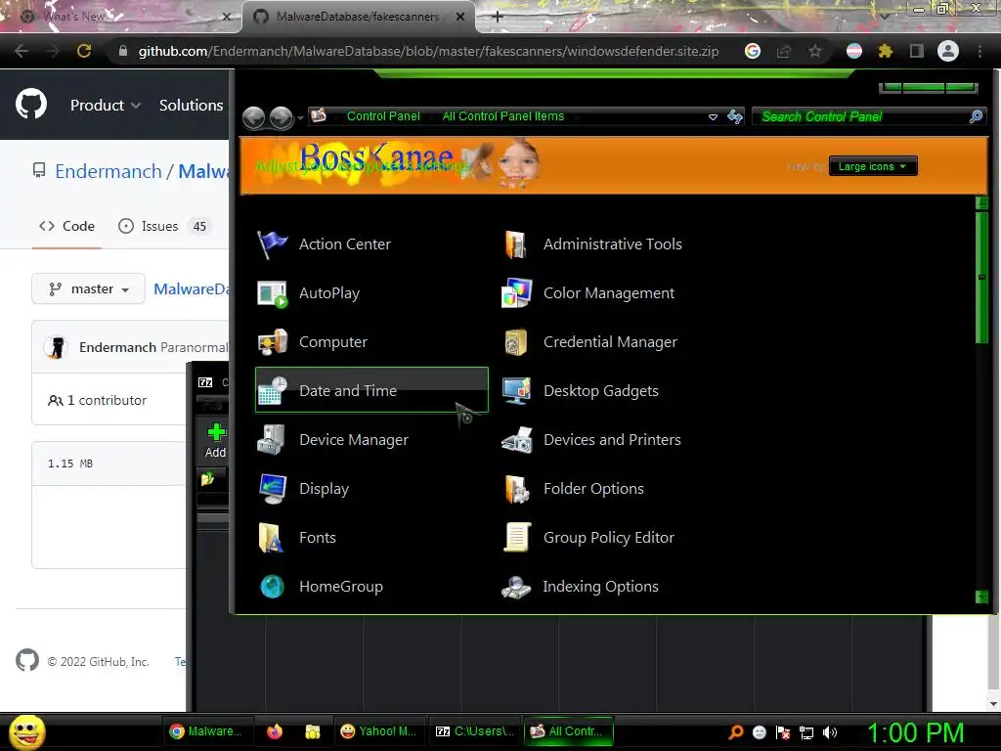This screenshot has height=751, width=1001.
Task: Click the Control Panel vertical scrollbar thumb
Action: point(981,277)
